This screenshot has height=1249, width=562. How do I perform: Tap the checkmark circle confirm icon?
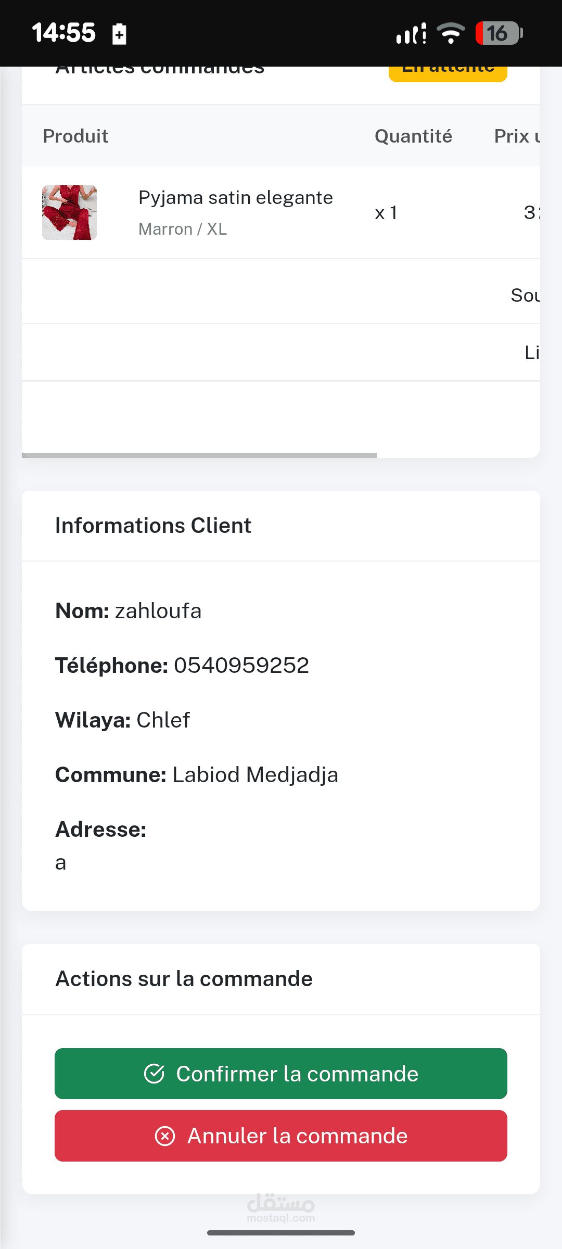click(x=154, y=1074)
